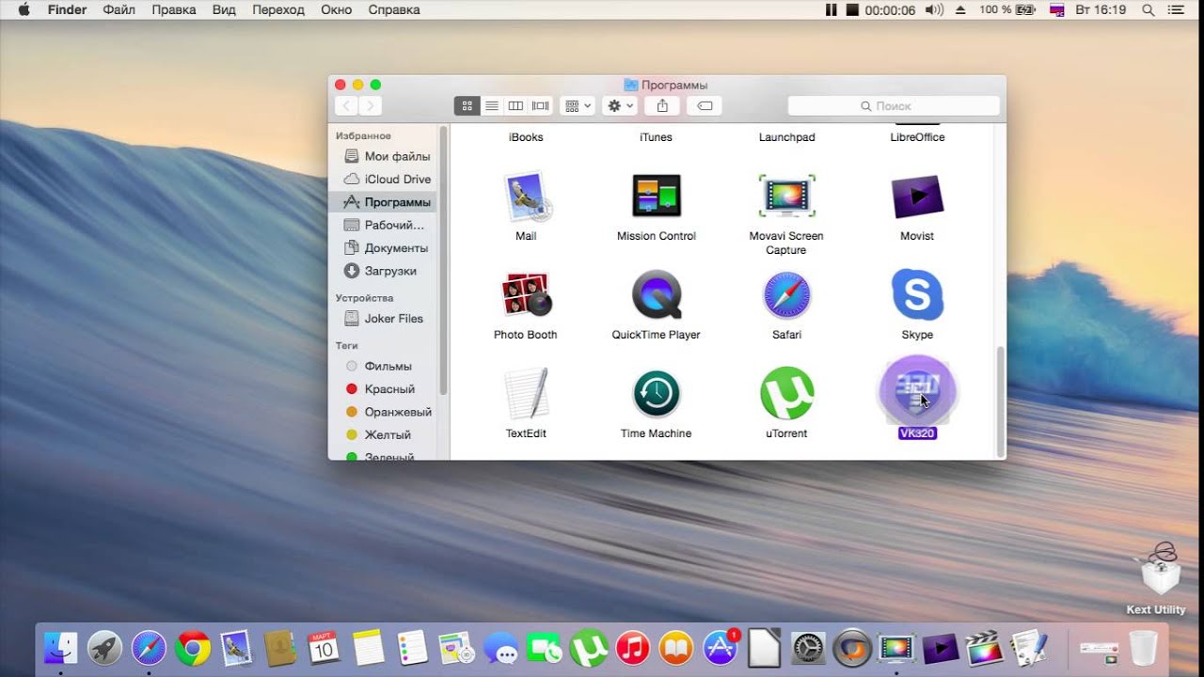
Task: Open FaceTime icon in the Dock
Action: (545, 648)
